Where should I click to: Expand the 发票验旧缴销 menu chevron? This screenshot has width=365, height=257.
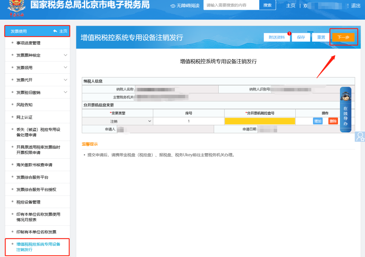[x=66, y=92]
